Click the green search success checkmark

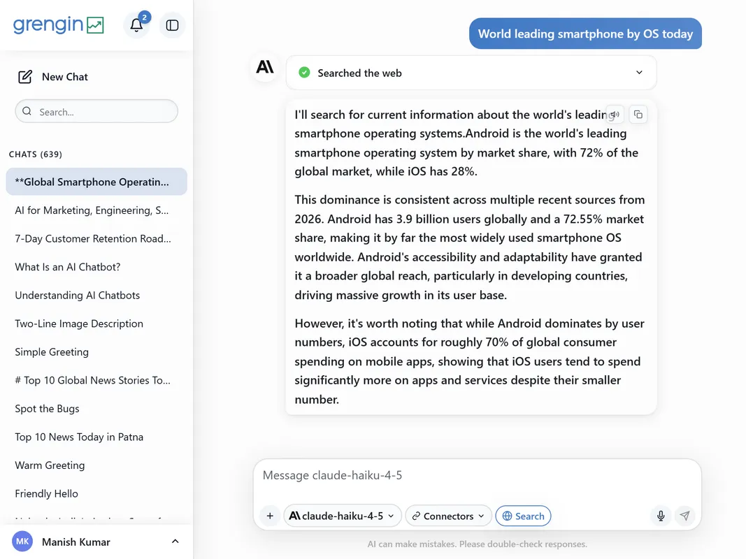304,73
